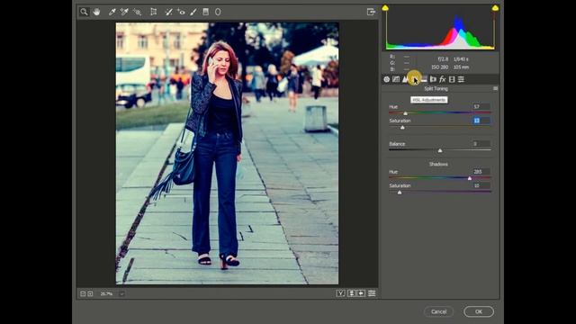The height and width of the screenshot is (324, 576).
Task: Copy current settings to Before icon
Action: click(x=361, y=293)
